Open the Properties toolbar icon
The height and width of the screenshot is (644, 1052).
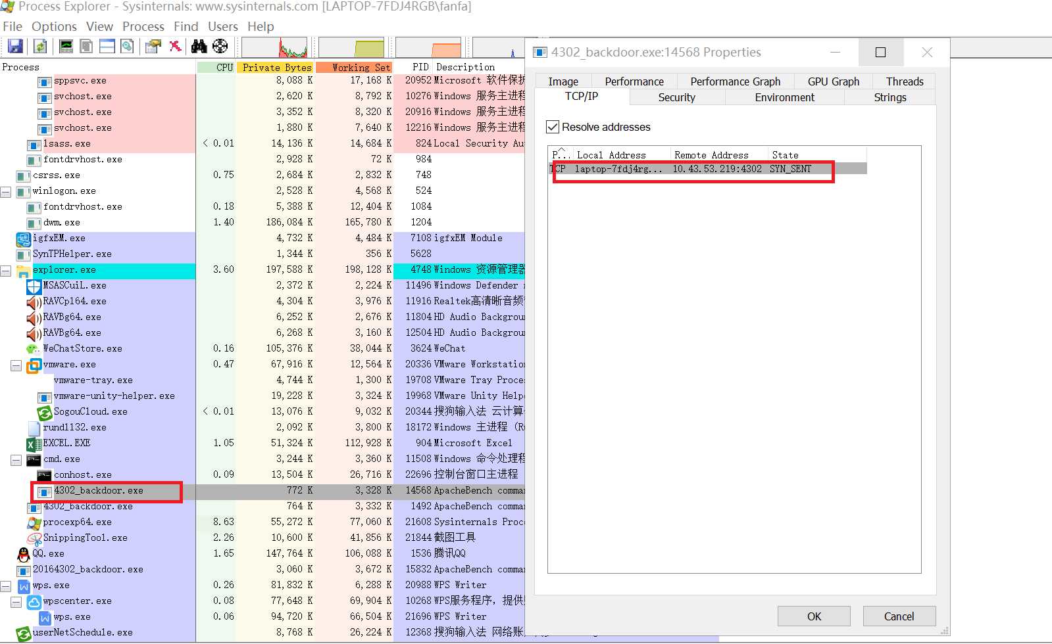pyautogui.click(x=153, y=46)
